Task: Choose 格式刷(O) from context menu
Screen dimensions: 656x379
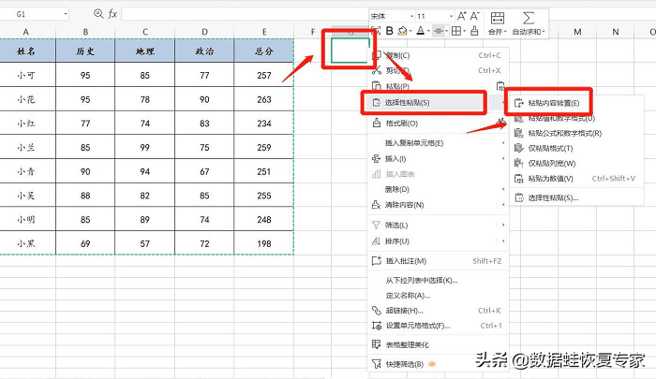Action: pyautogui.click(x=438, y=124)
